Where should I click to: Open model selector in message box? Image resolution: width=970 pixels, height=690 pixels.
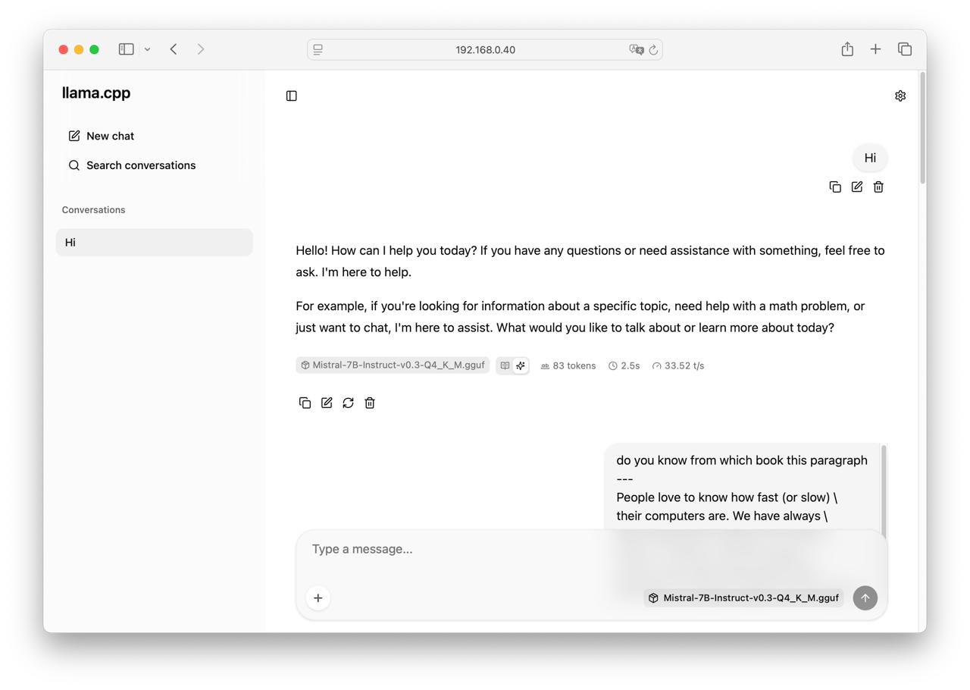coord(743,597)
